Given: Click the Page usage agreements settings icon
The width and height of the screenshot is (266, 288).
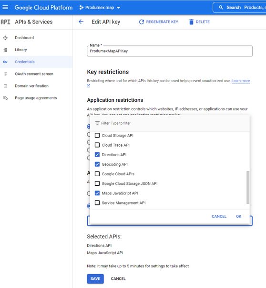Looking at the screenshot, I should click(x=5, y=98).
